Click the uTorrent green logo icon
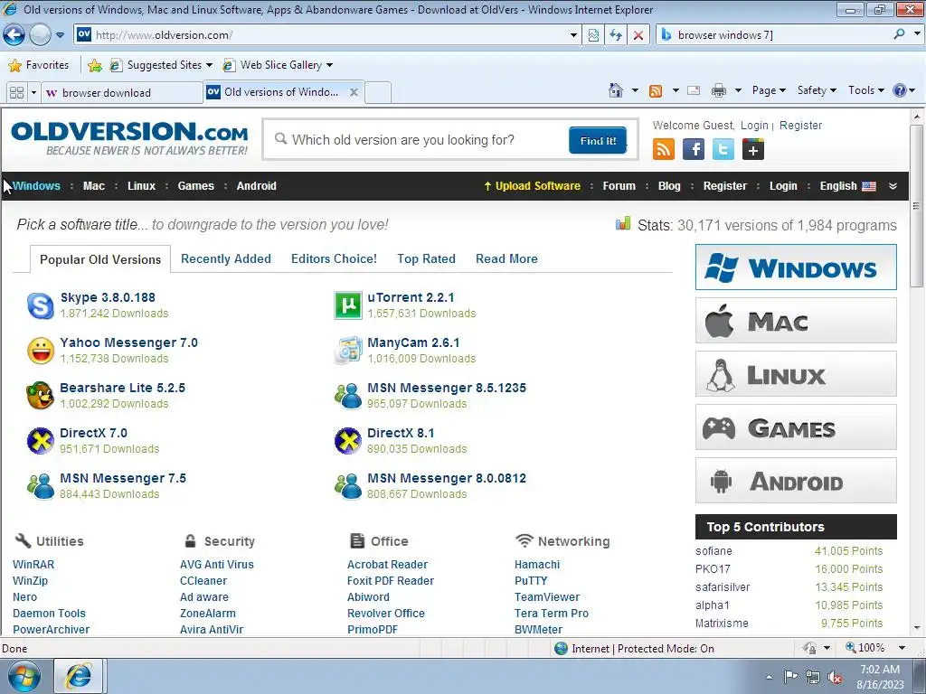 point(348,305)
